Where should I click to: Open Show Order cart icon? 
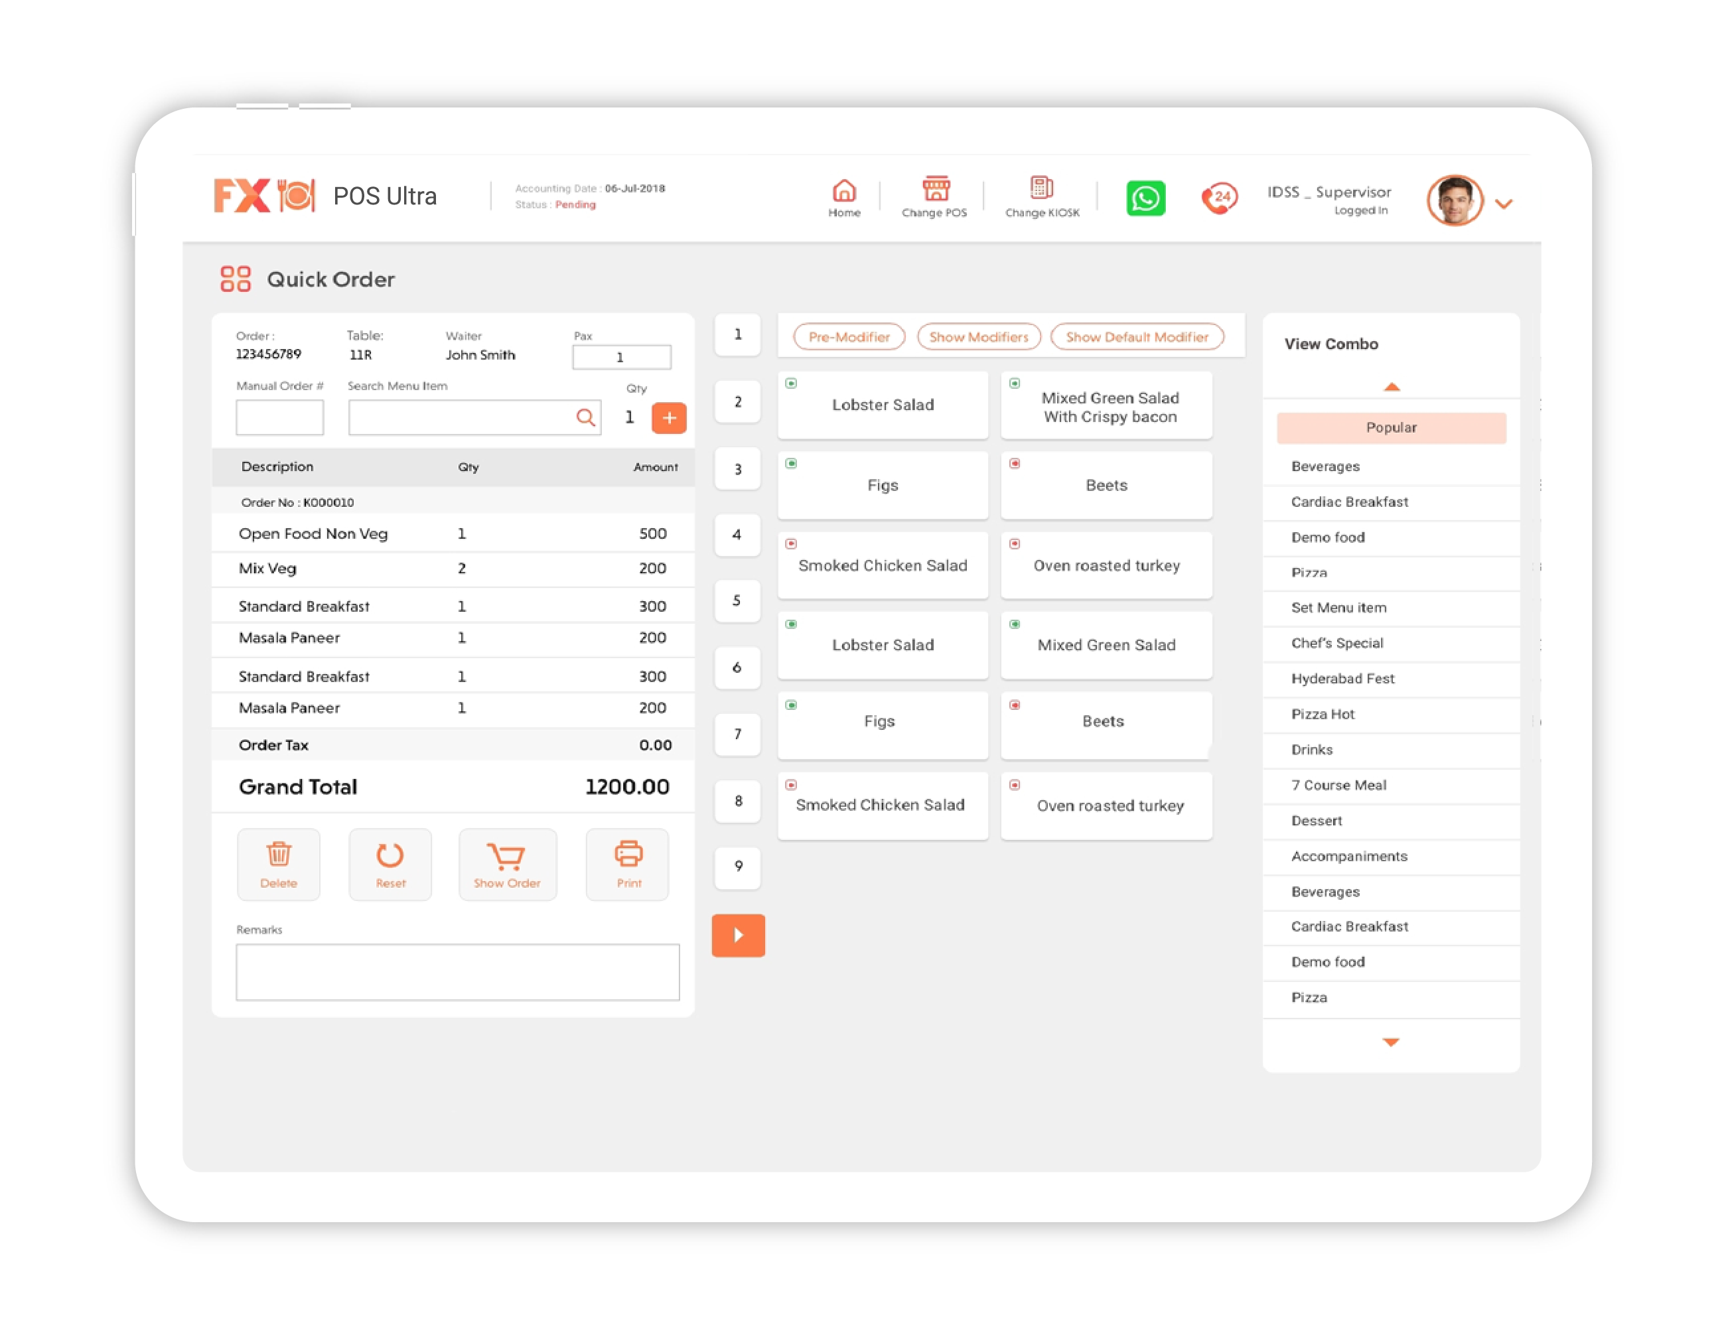506,855
